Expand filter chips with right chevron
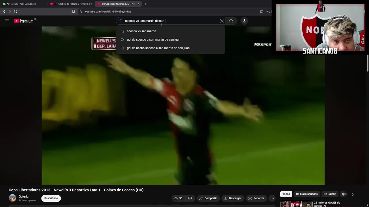Image resolution: width=369 pixels, height=207 pixels. (353, 194)
